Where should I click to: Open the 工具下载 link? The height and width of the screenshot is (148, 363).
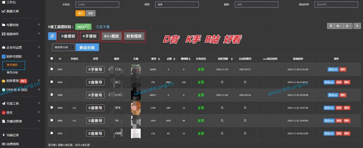tap(103, 27)
